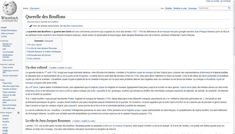
Task: Collapse the Contribuer sidebar section
Action: (4, 41)
